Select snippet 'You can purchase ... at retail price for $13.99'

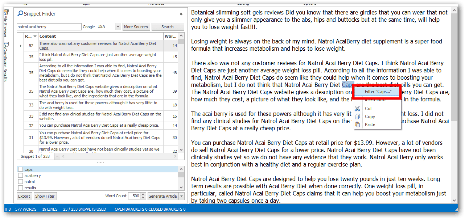(x=101, y=137)
